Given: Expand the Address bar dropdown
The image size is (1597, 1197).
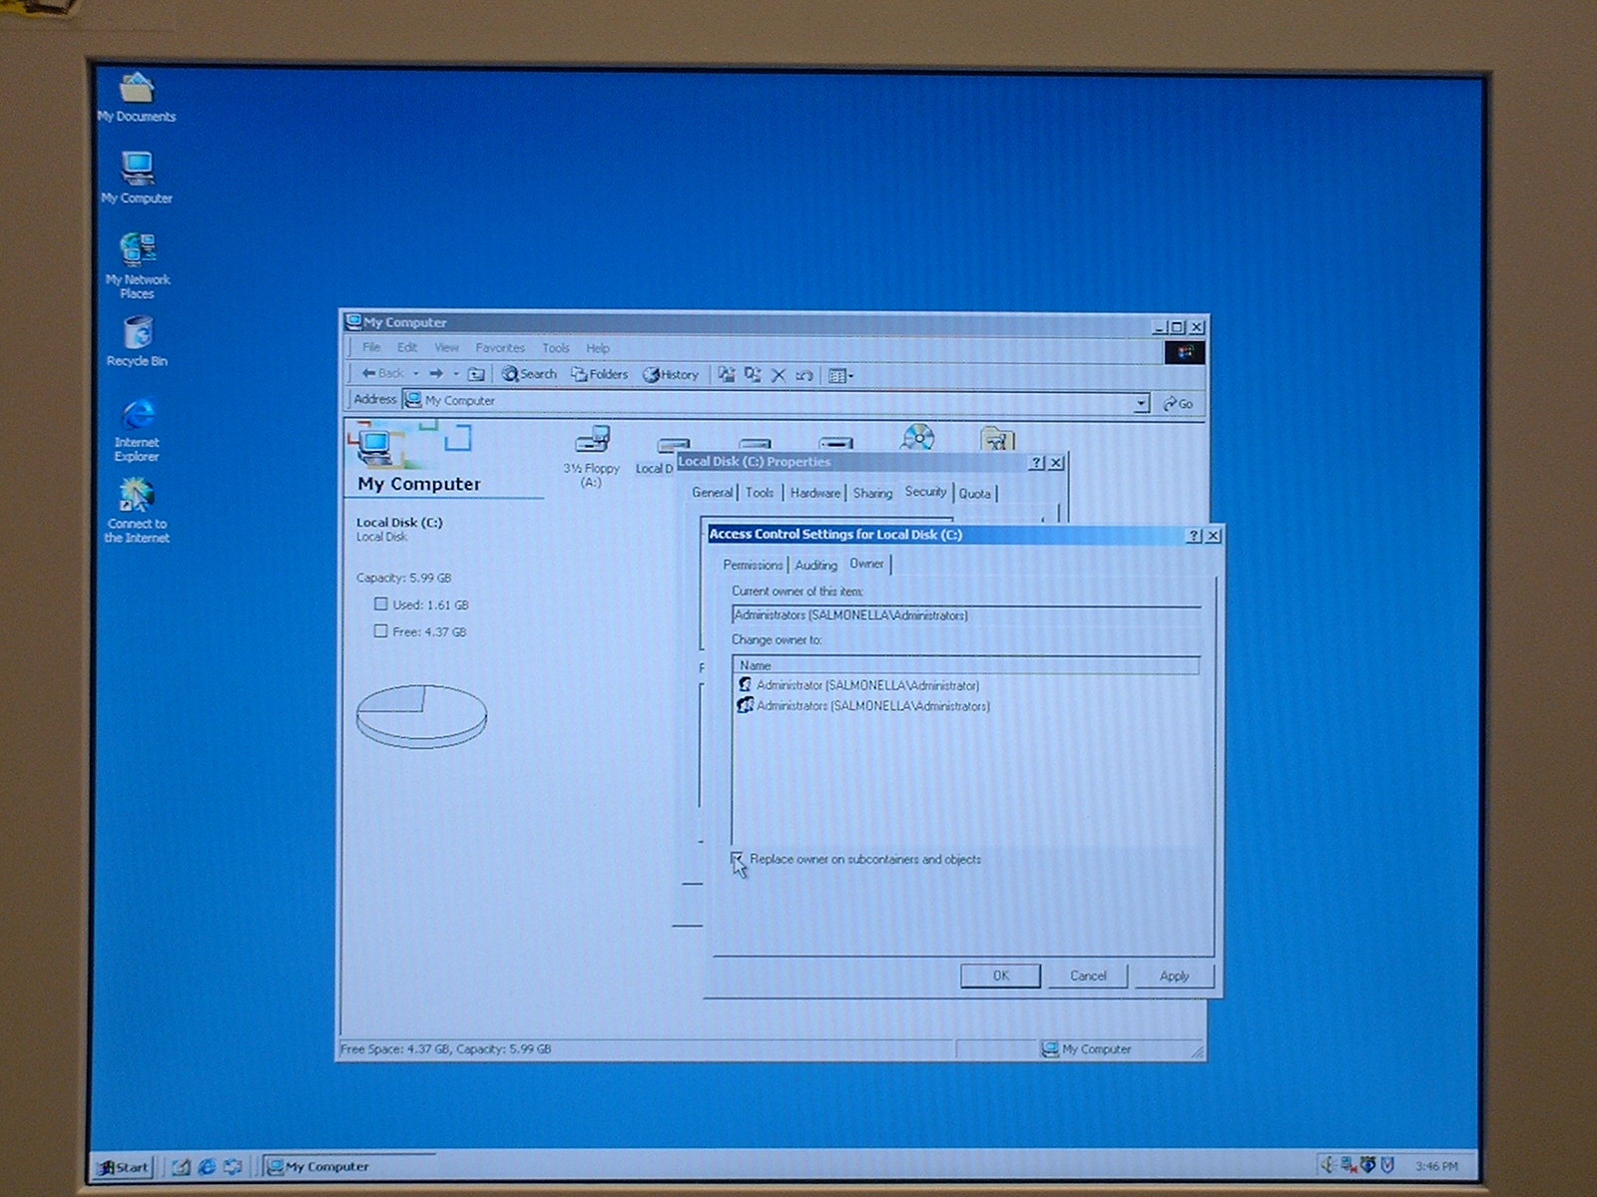Looking at the screenshot, I should pyautogui.click(x=1141, y=403).
